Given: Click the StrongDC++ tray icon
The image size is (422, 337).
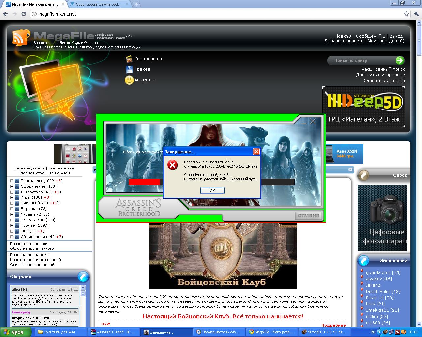Looking at the screenshot, I should [385, 332].
